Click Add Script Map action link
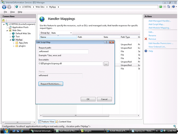 pos(157,24)
